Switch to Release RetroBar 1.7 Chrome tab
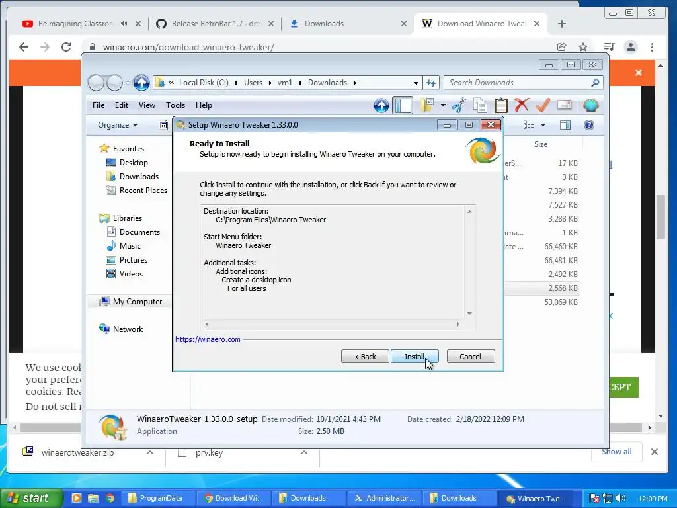Image resolution: width=677 pixels, height=508 pixels. point(215,24)
